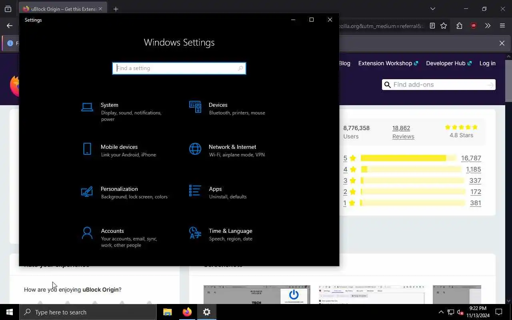Show more Firefox toolbar tools chevrons
Image resolution: width=512 pixels, height=320 pixels.
488,26
